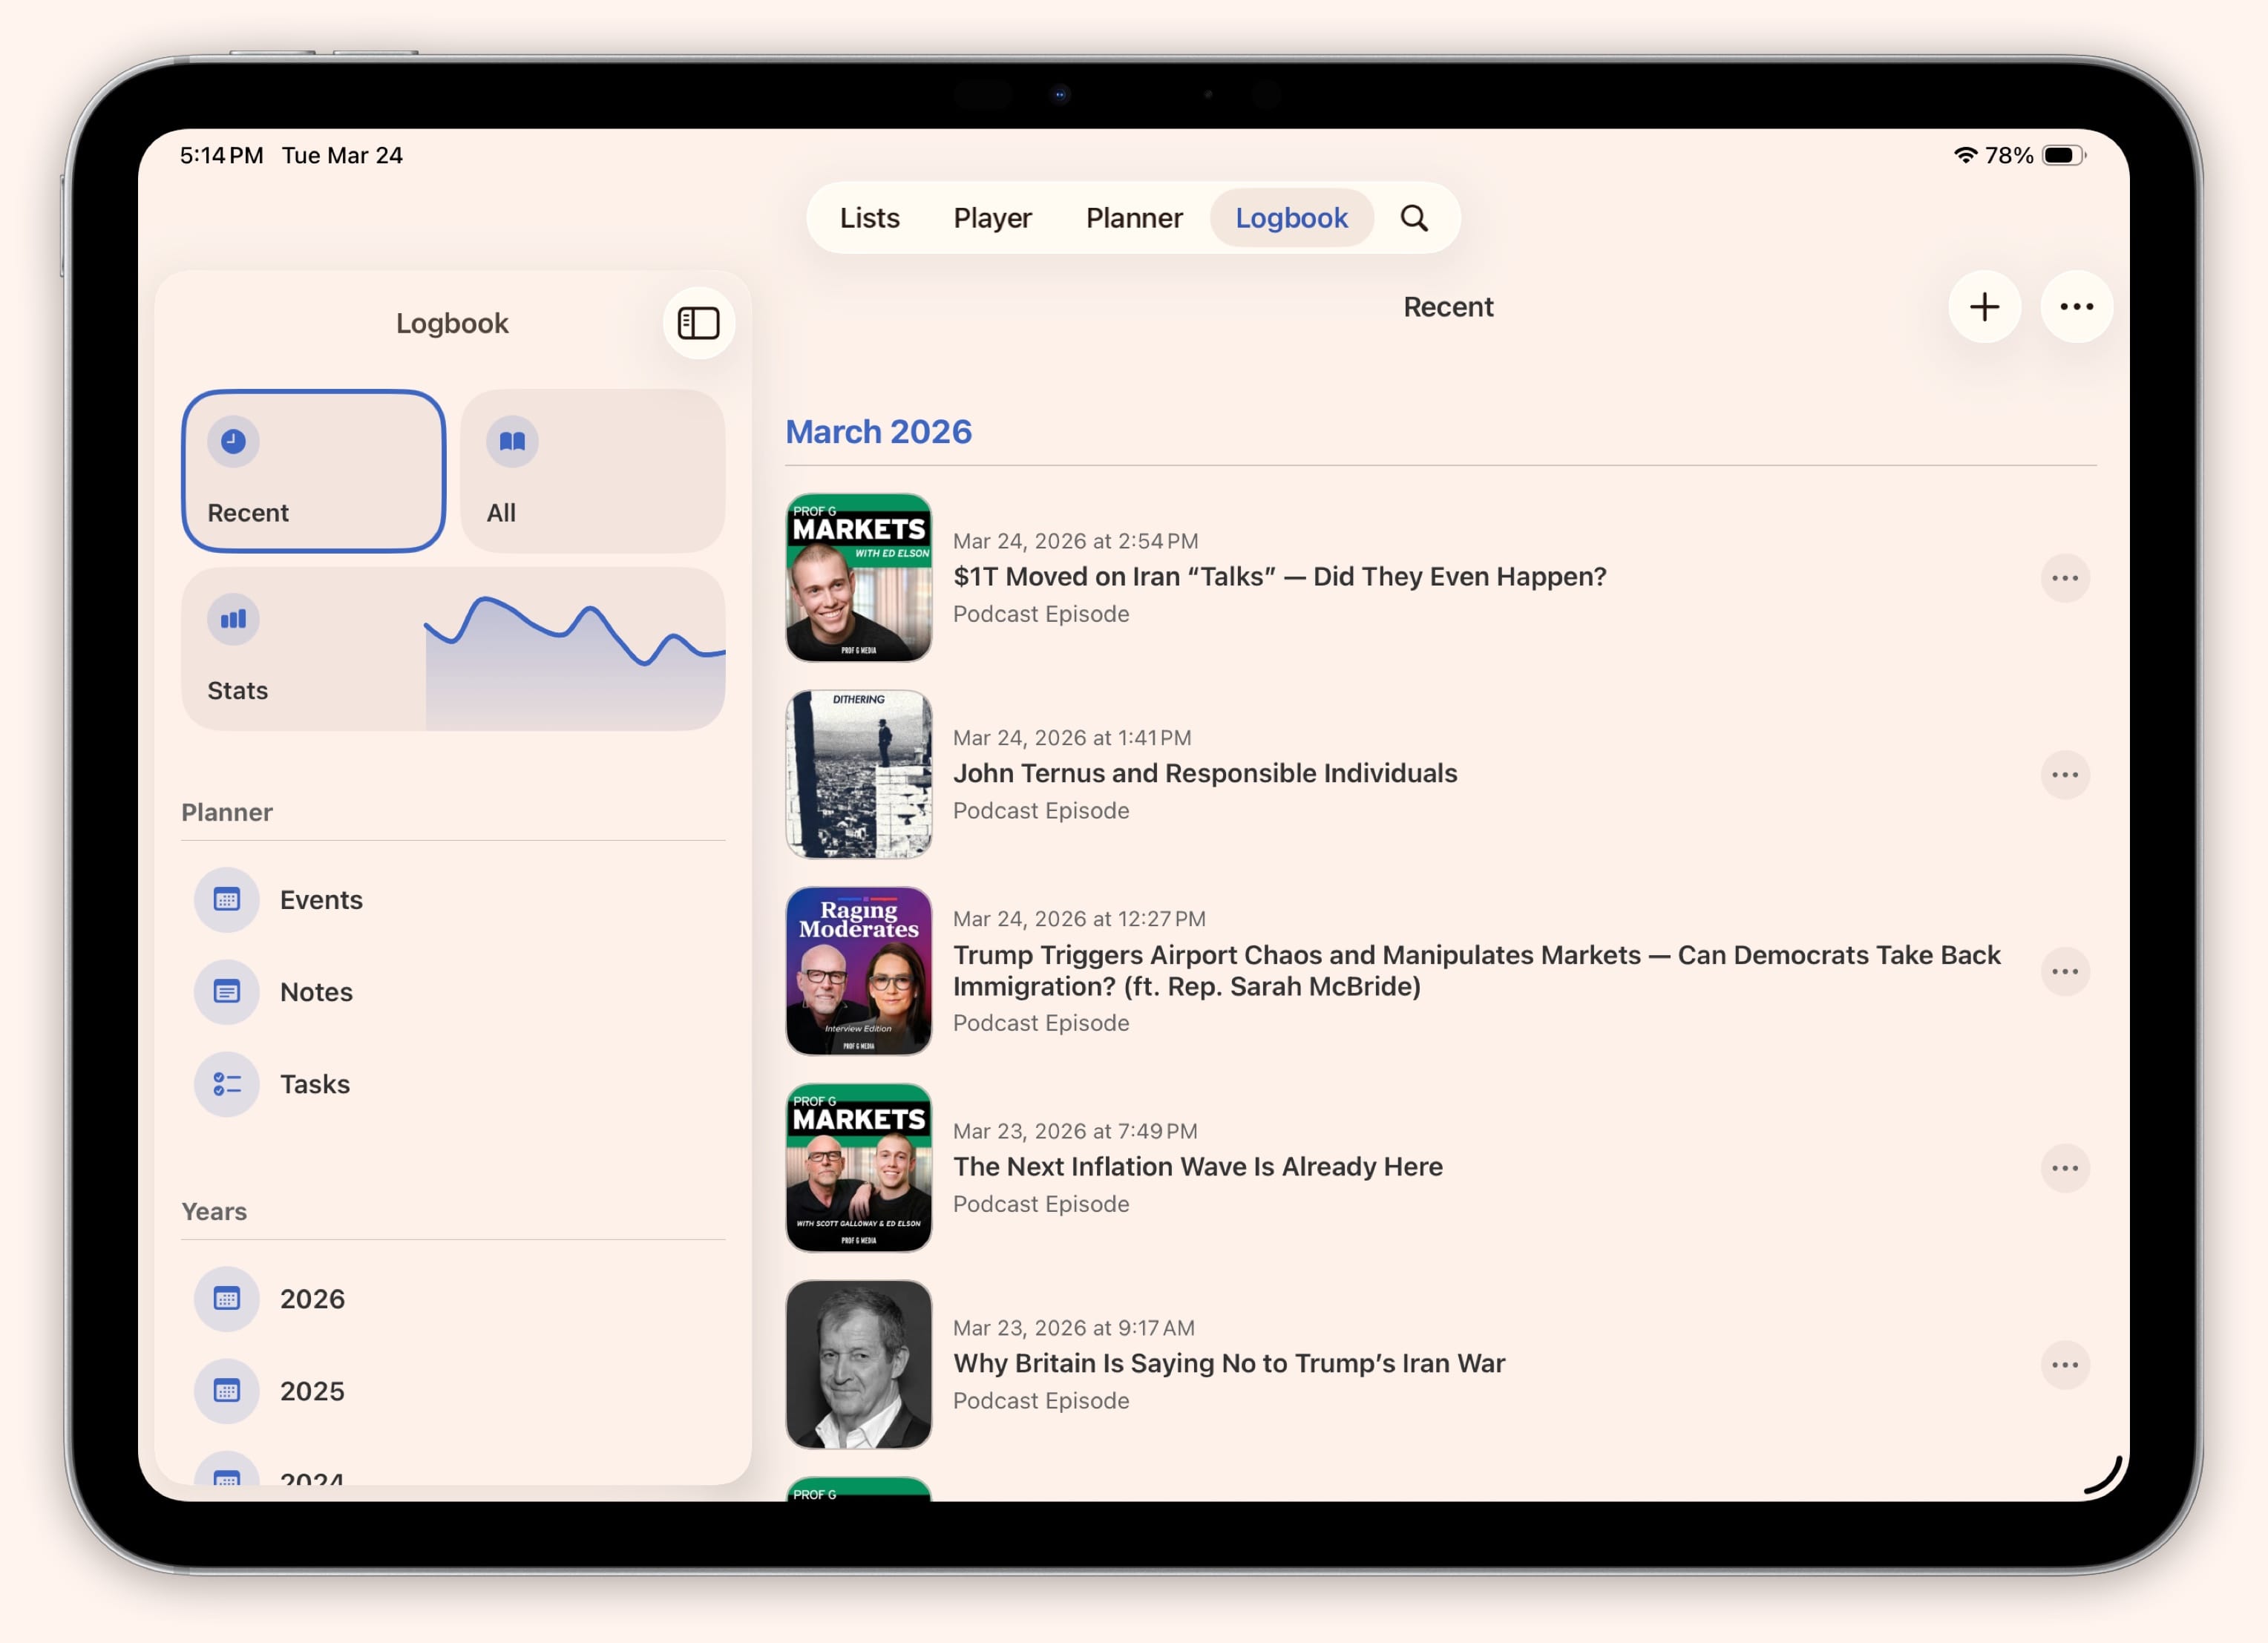
Task: Open the Lists tab
Action: (867, 217)
